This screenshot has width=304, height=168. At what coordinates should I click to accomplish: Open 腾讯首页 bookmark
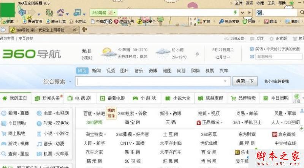[x=32, y=22]
